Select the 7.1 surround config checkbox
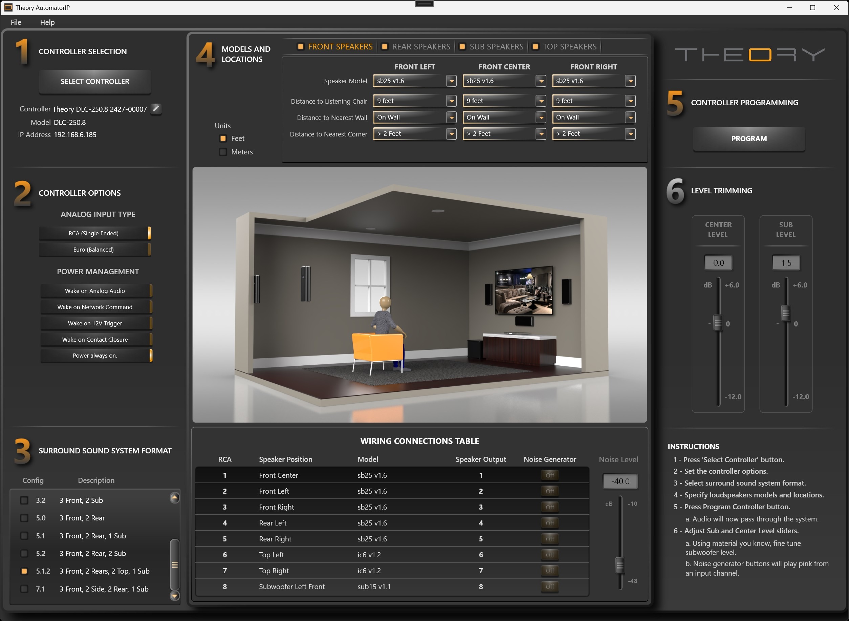Image resolution: width=849 pixels, height=621 pixels. [24, 589]
